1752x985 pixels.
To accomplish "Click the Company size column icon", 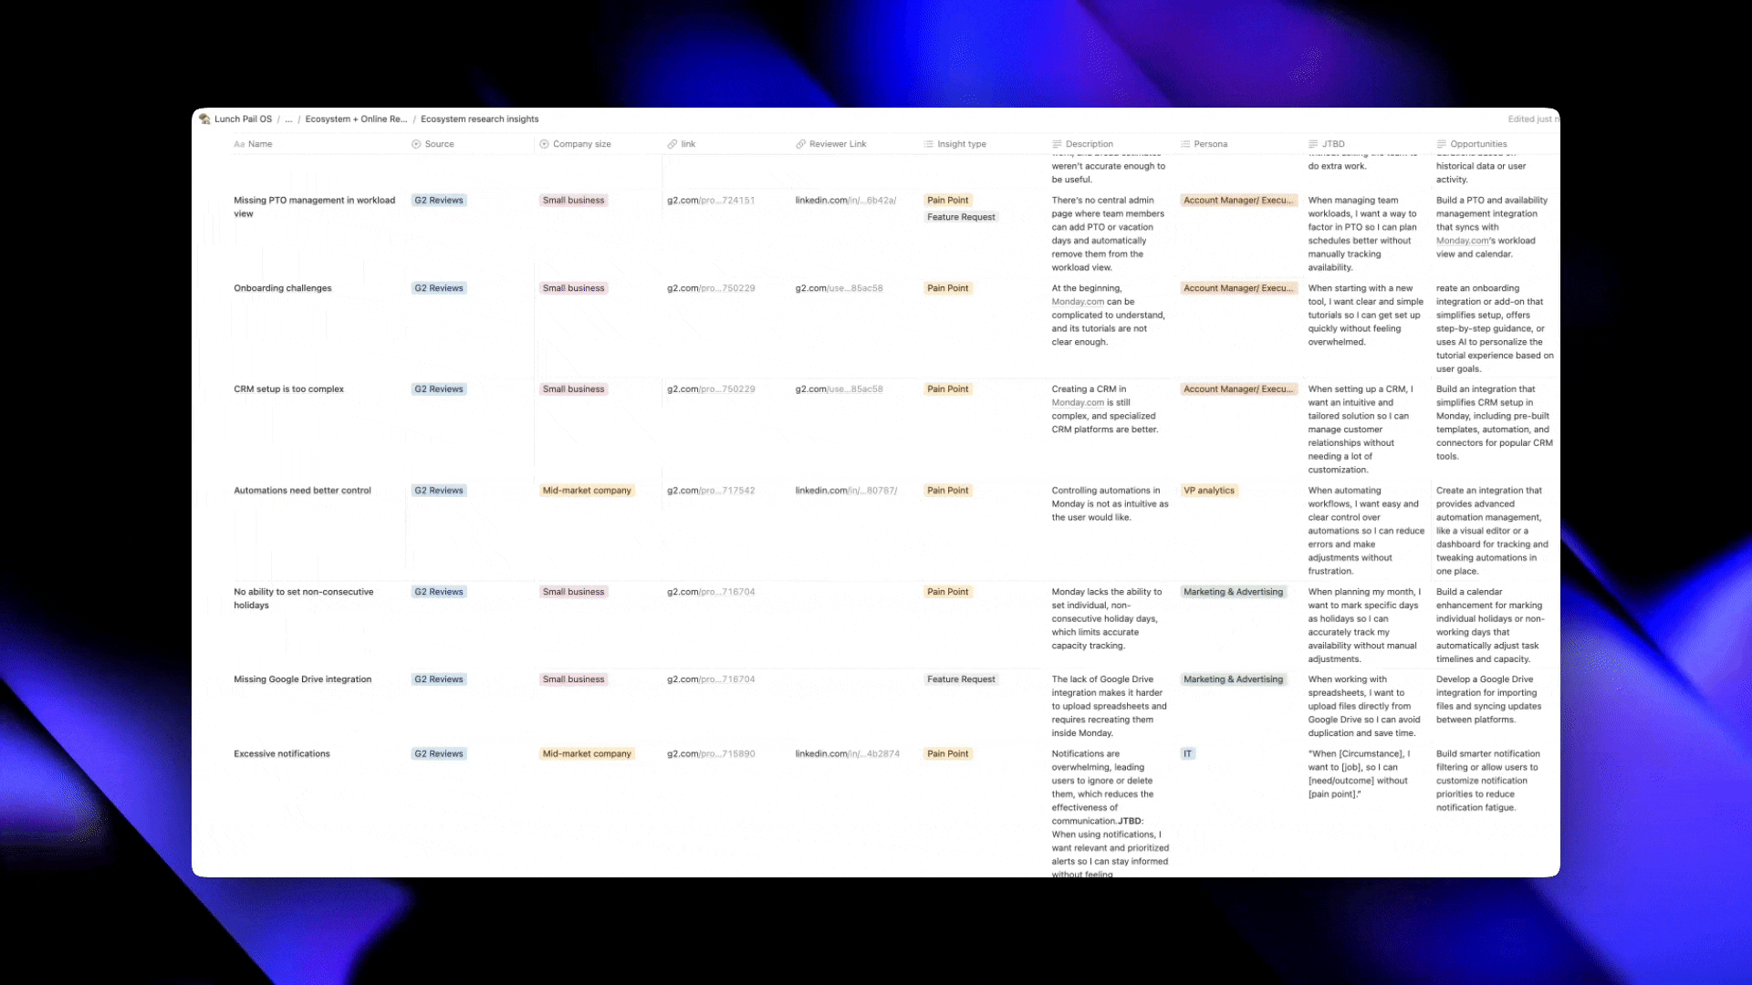I will point(544,144).
